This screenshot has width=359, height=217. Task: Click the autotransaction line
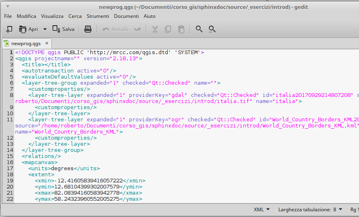tap(69, 71)
